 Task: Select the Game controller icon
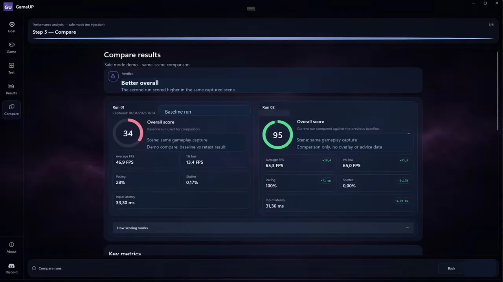click(11, 45)
